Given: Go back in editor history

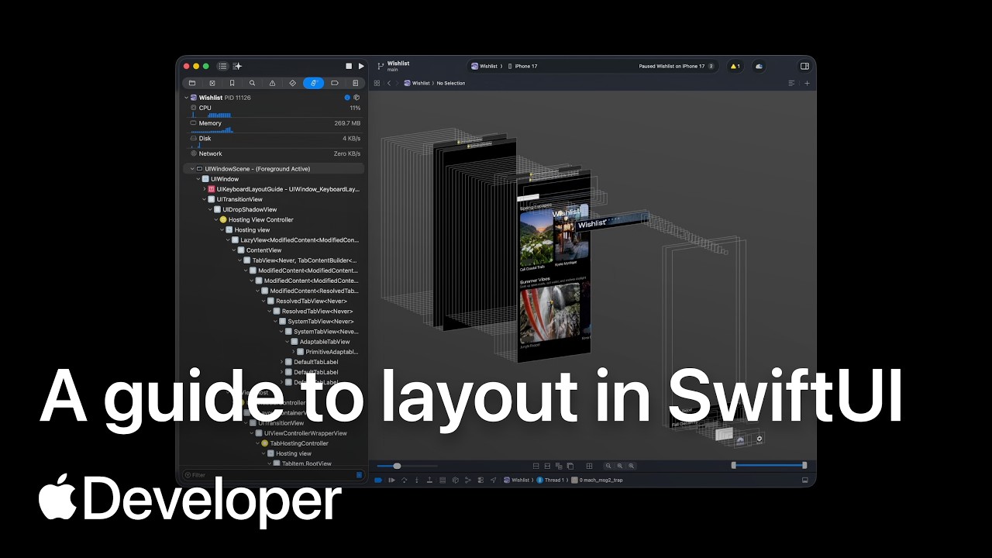Looking at the screenshot, I should (389, 83).
